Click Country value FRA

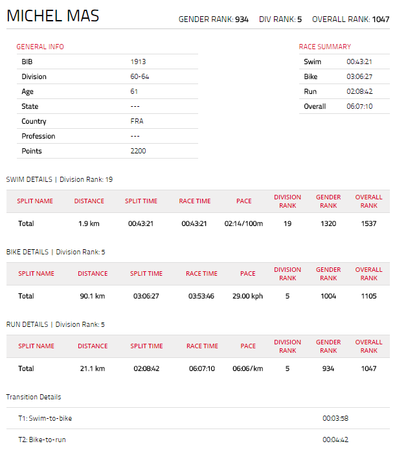point(137,121)
